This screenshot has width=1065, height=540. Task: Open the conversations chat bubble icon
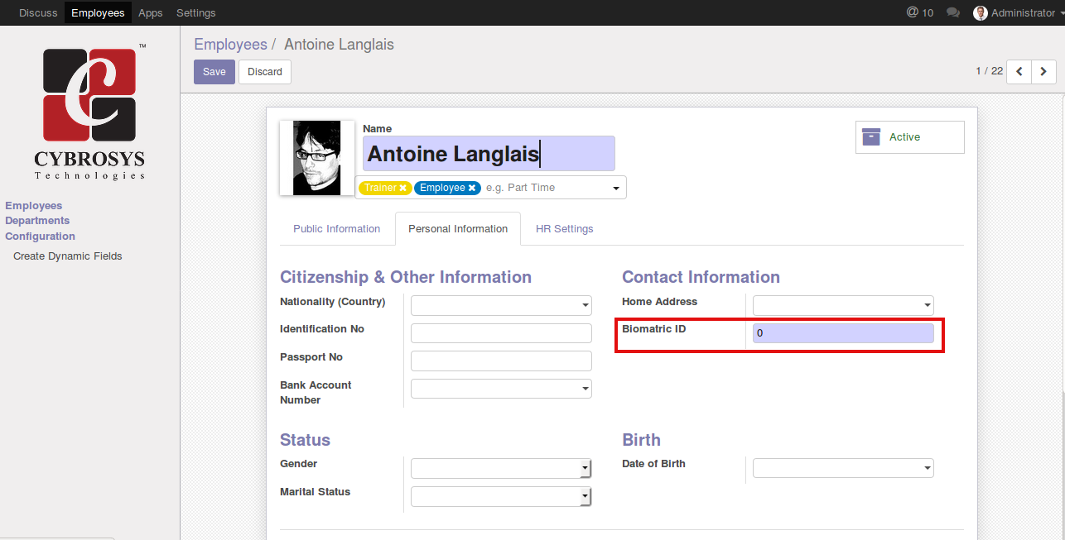pyautogui.click(x=953, y=12)
